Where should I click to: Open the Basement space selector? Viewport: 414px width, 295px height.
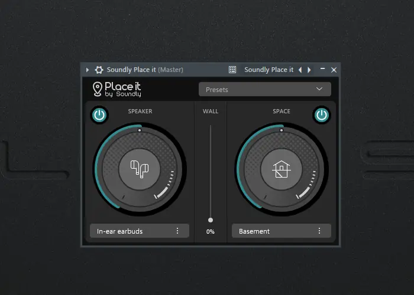pos(282,231)
